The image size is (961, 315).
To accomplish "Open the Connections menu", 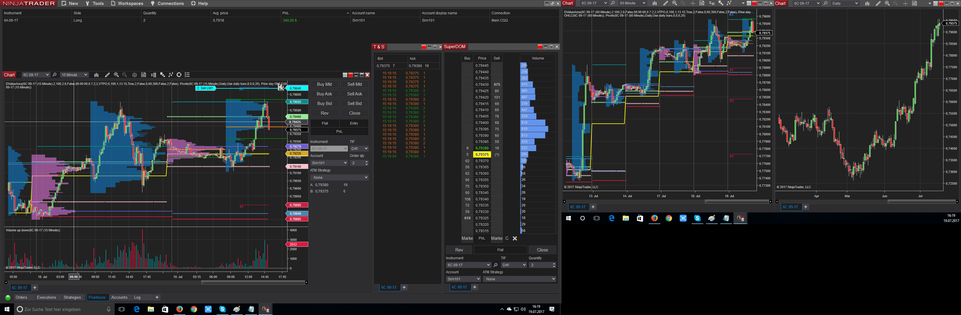I will (167, 3).
